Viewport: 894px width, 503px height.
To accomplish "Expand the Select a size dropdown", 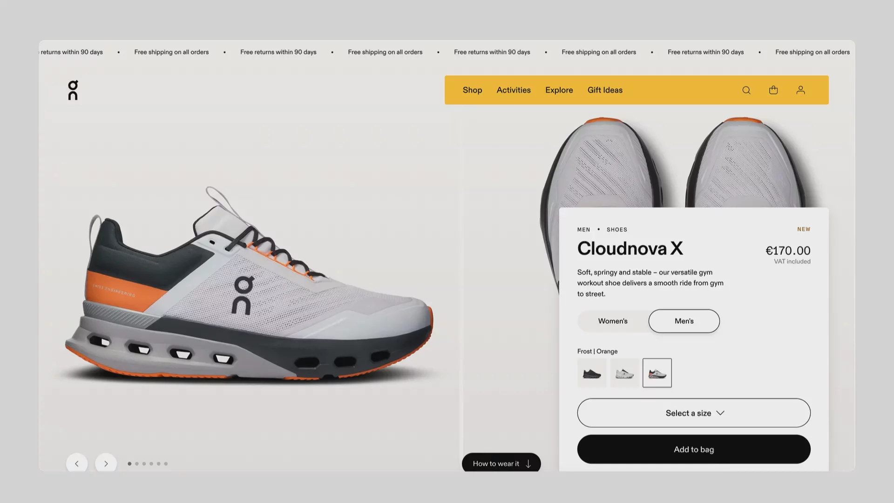I will point(694,413).
